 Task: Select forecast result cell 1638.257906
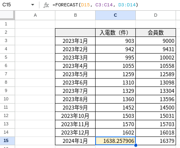(115, 141)
